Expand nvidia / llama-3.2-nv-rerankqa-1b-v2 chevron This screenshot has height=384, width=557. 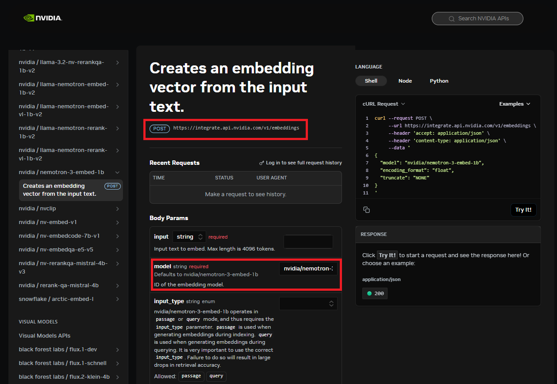pyautogui.click(x=118, y=62)
